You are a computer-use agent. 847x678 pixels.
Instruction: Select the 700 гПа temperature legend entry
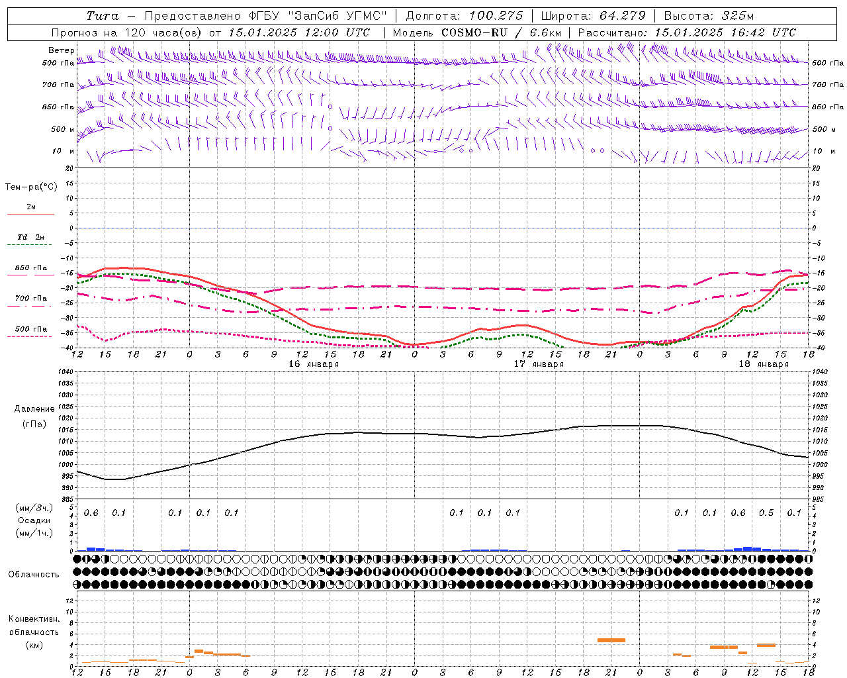pos(30,299)
